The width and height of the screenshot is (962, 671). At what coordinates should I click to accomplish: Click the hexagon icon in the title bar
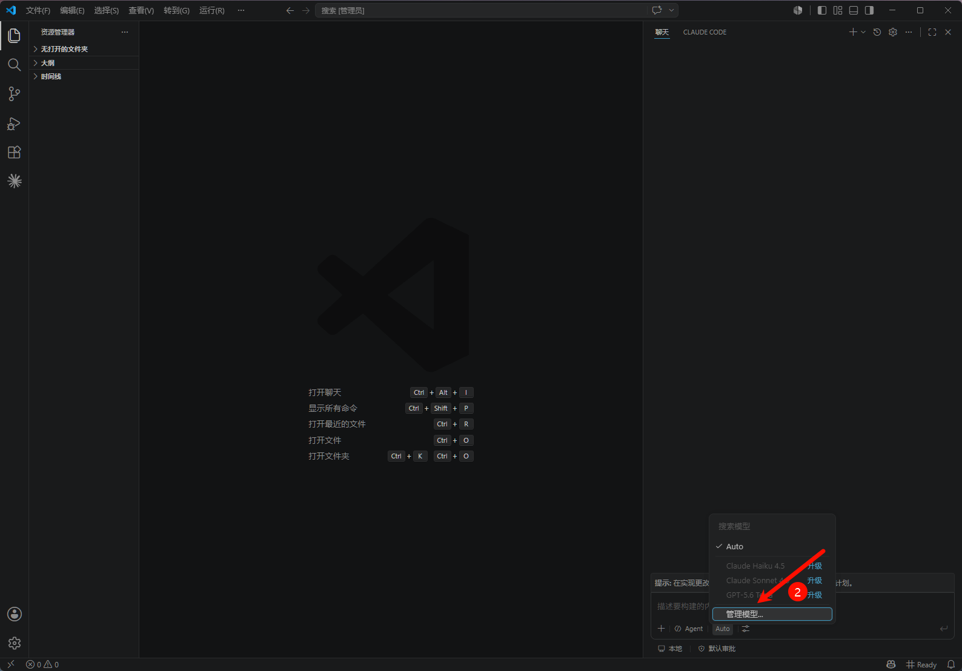[x=798, y=10]
